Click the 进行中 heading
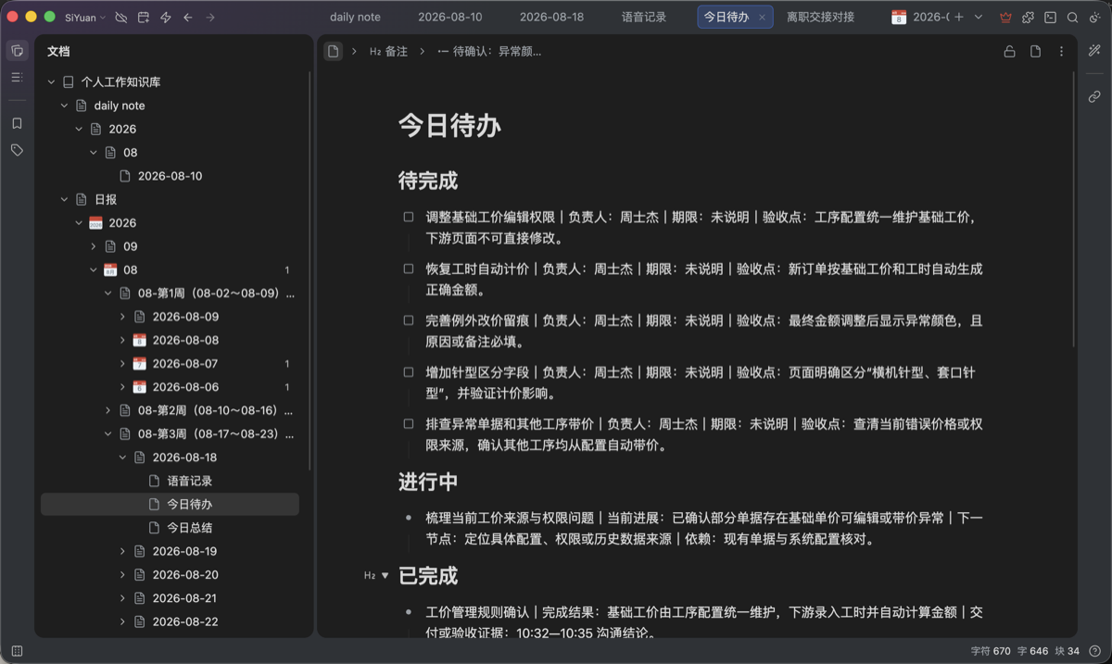 click(x=428, y=482)
